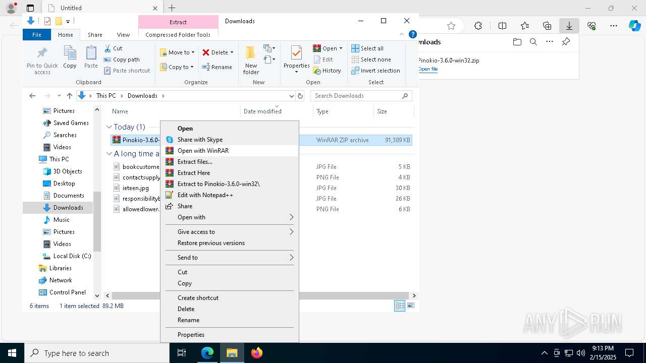Viewport: 646px width, 363px height.
Task: Click the Up one level arrow
Action: click(x=70, y=96)
